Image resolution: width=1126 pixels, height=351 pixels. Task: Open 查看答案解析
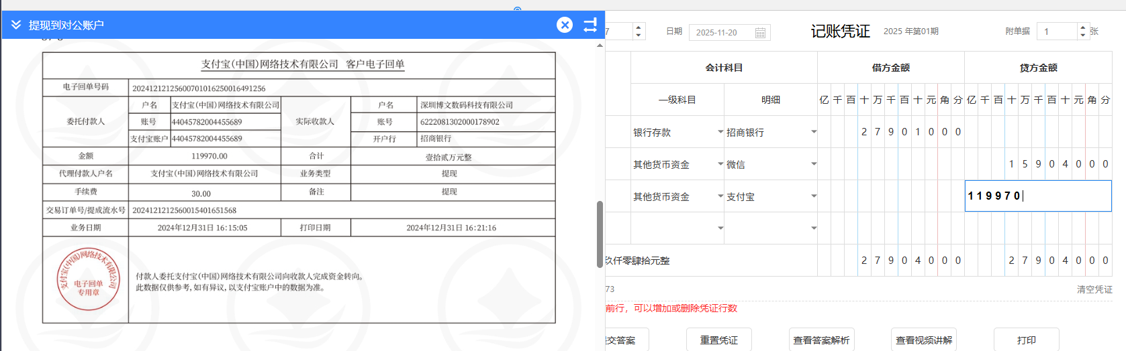821,340
